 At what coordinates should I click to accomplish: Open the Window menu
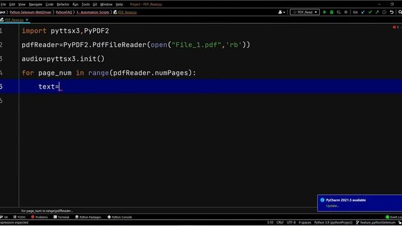point(106,4)
